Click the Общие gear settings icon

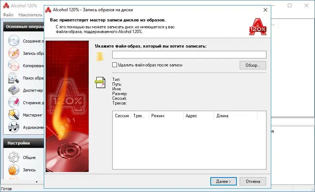(14, 157)
